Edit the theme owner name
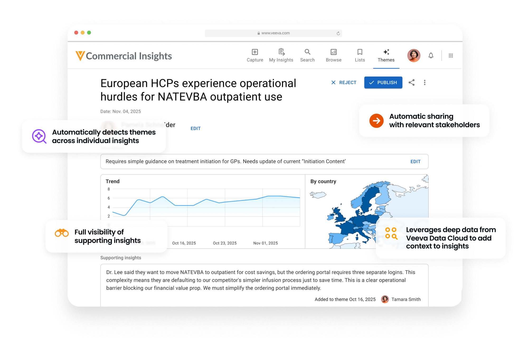The height and width of the screenshot is (343, 528). (x=195, y=128)
